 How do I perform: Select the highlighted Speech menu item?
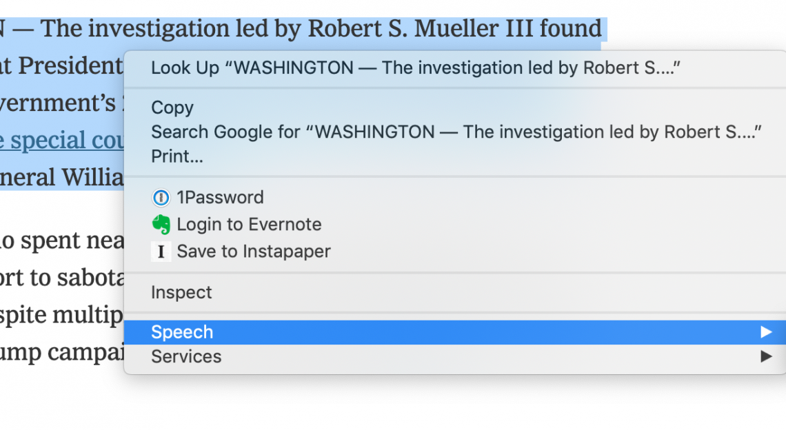pyautogui.click(x=182, y=332)
